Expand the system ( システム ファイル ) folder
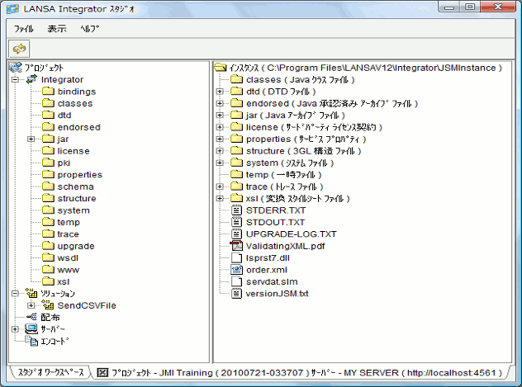Screen dimensions: 522x387 pyautogui.click(x=220, y=163)
